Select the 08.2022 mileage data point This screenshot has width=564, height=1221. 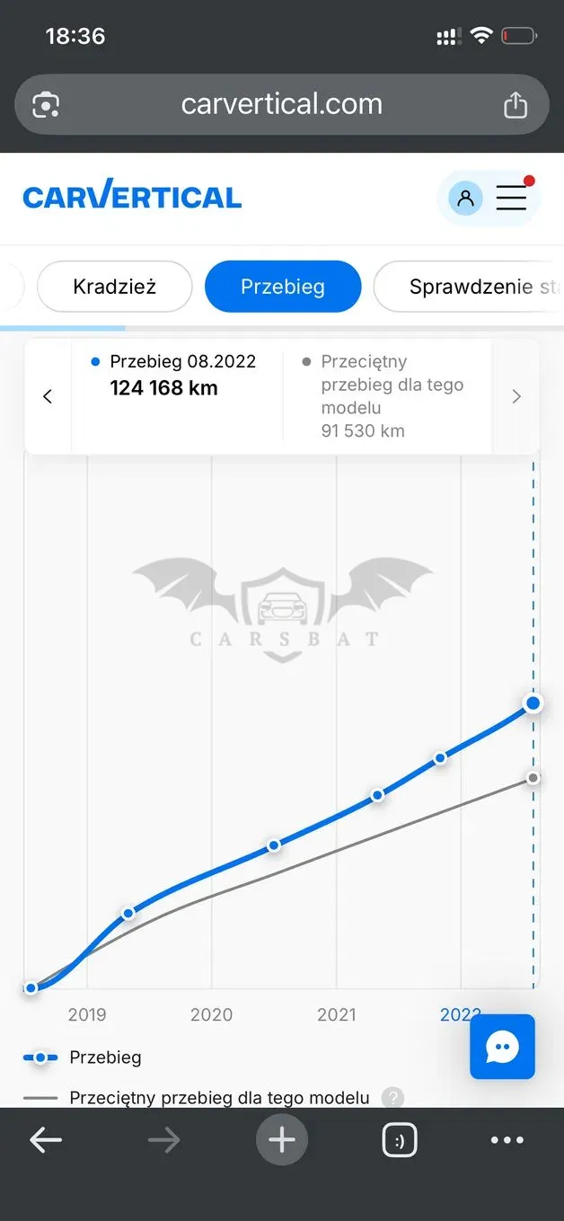pos(533,703)
